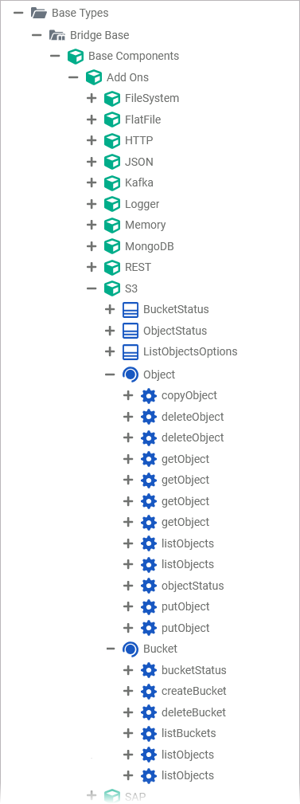The width and height of the screenshot is (300, 804).
Task: Expand the objectStatus operation node
Action: tap(128, 585)
